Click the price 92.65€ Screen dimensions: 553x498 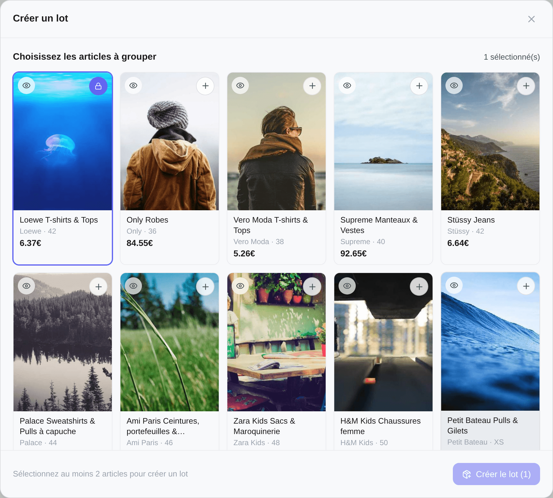(354, 254)
